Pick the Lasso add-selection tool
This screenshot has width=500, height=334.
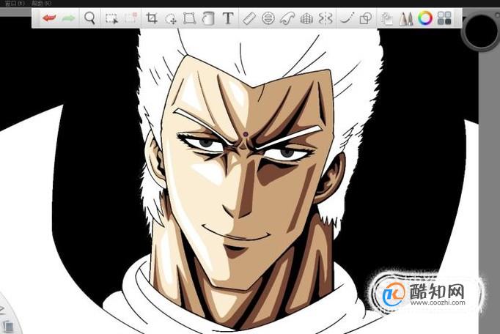click(171, 19)
